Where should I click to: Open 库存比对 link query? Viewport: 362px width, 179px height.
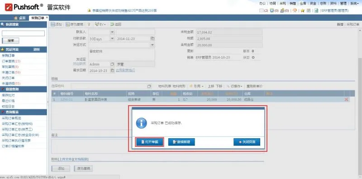click(8, 95)
